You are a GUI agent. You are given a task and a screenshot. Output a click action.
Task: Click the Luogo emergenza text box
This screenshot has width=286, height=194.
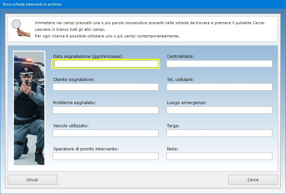pyautogui.click(x=219, y=110)
